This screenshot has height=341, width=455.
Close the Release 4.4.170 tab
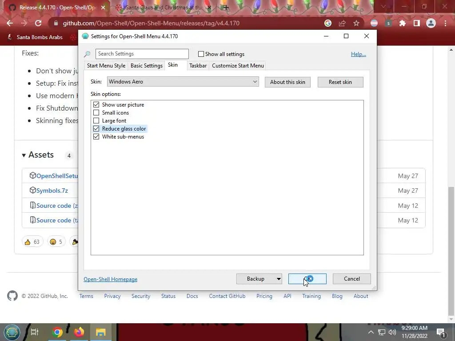[x=103, y=8]
